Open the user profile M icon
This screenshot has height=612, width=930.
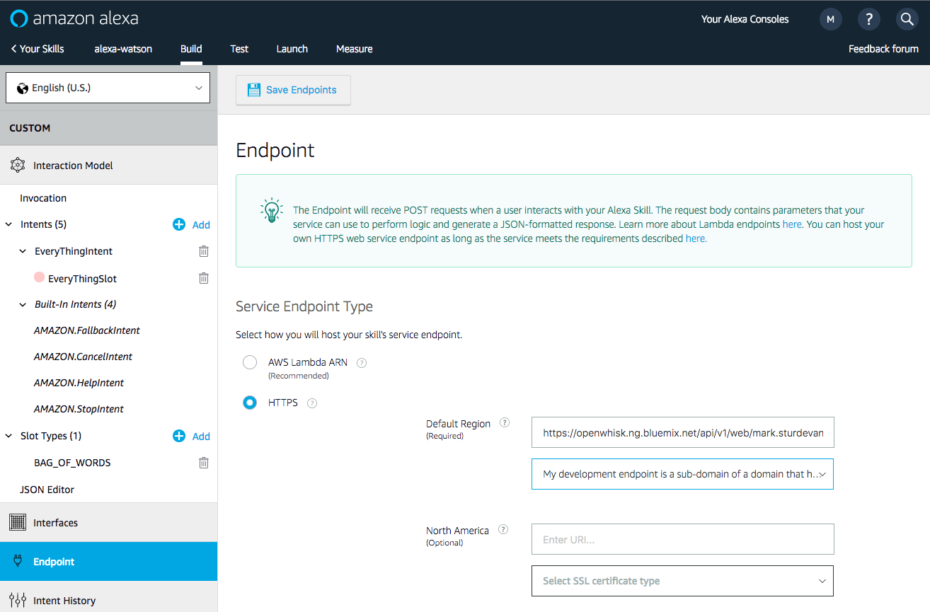point(830,19)
